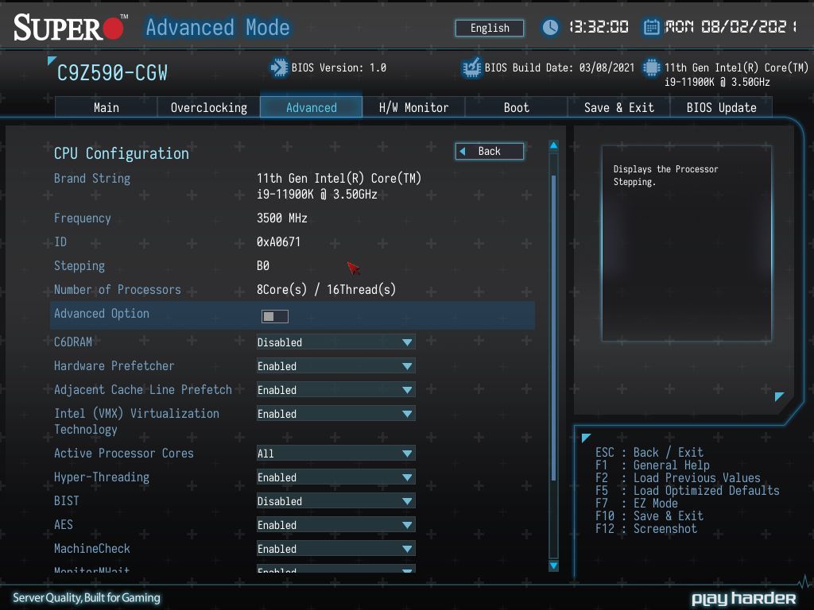Click the CPU processor icon in header

(651, 68)
